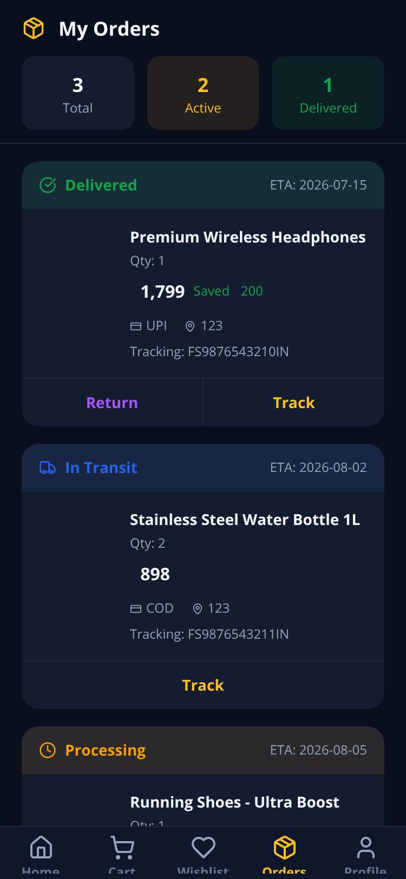Click the UPI payment card icon
The image size is (406, 879).
point(136,326)
